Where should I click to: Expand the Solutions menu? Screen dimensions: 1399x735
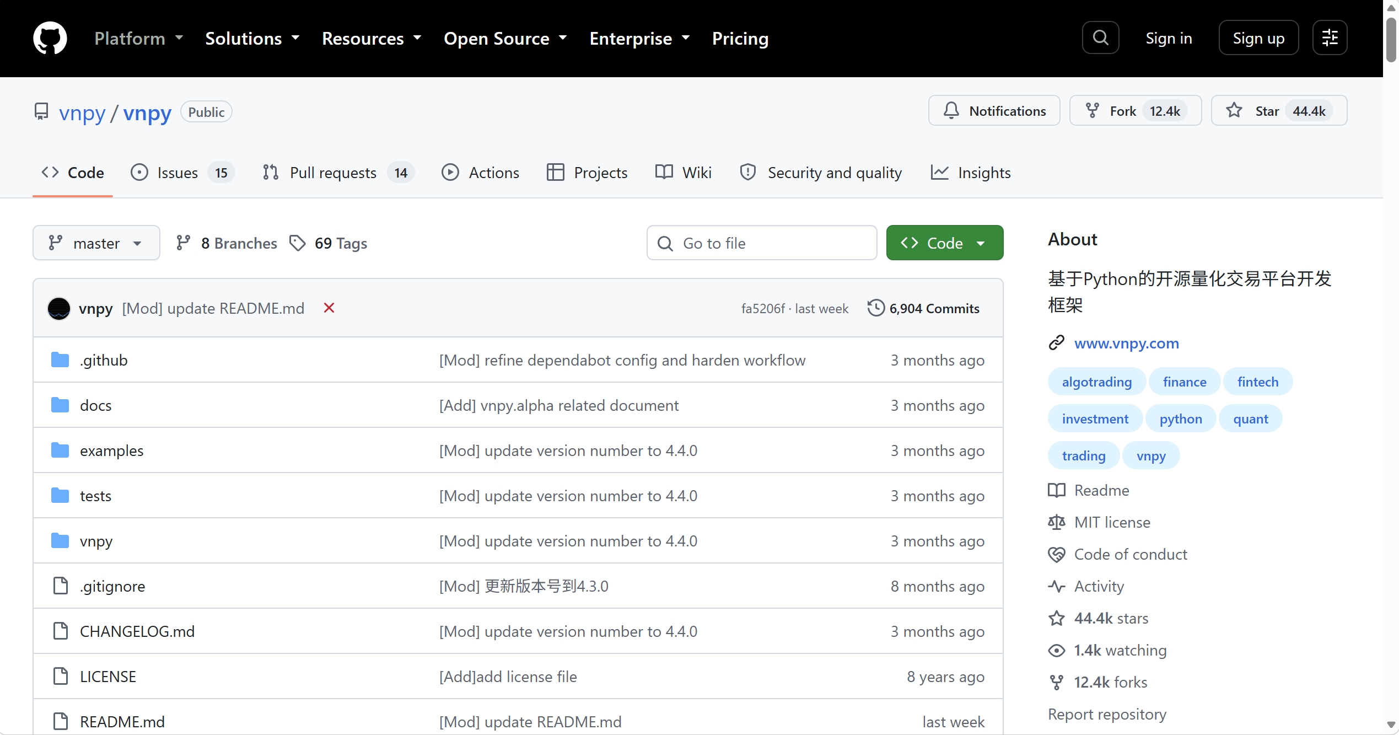(252, 38)
